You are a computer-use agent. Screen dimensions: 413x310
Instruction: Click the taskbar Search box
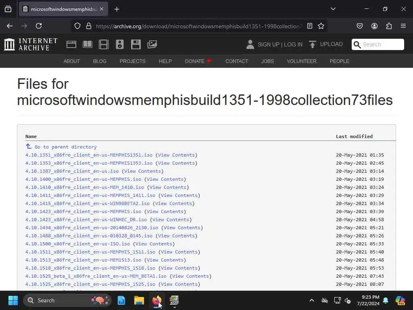tap(67, 300)
